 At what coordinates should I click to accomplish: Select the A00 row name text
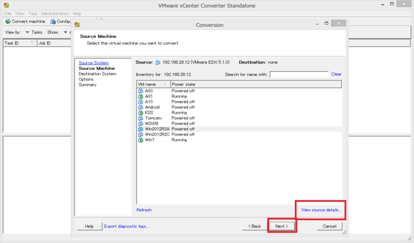click(x=149, y=91)
